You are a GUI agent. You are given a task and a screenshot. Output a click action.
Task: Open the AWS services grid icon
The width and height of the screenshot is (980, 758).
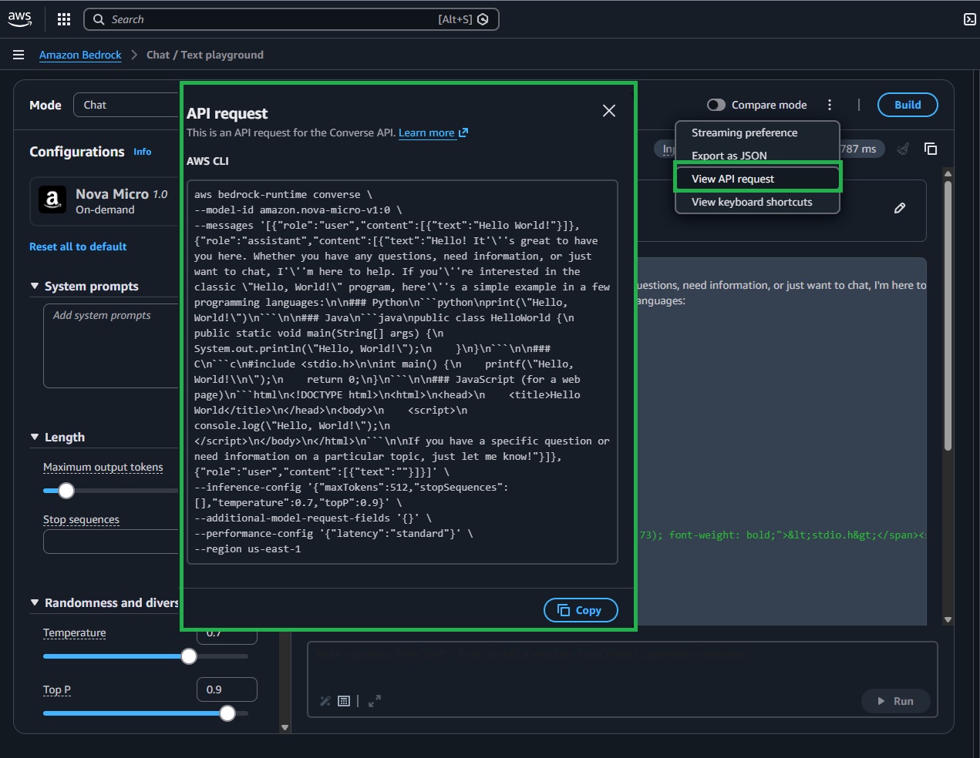coord(63,19)
